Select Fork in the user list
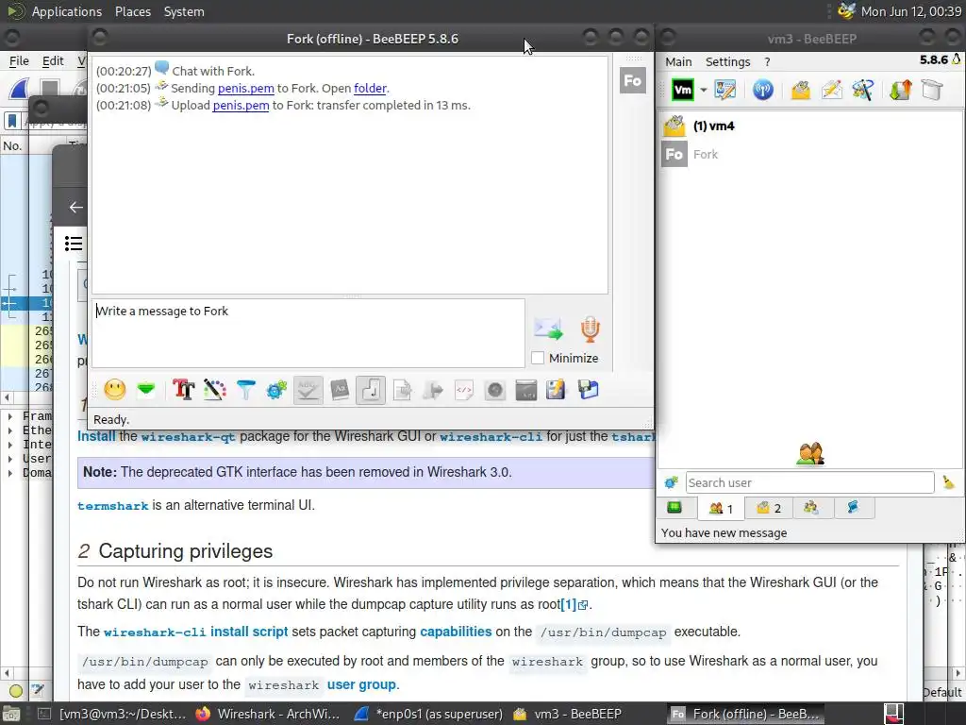 pos(810,154)
